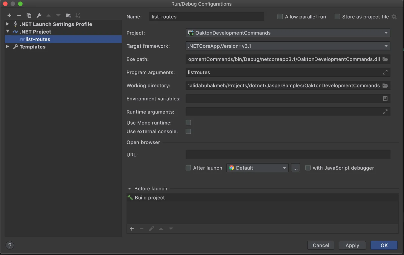Copy configuration icon in toolbar
This screenshot has height=255, width=404.
[29, 15]
